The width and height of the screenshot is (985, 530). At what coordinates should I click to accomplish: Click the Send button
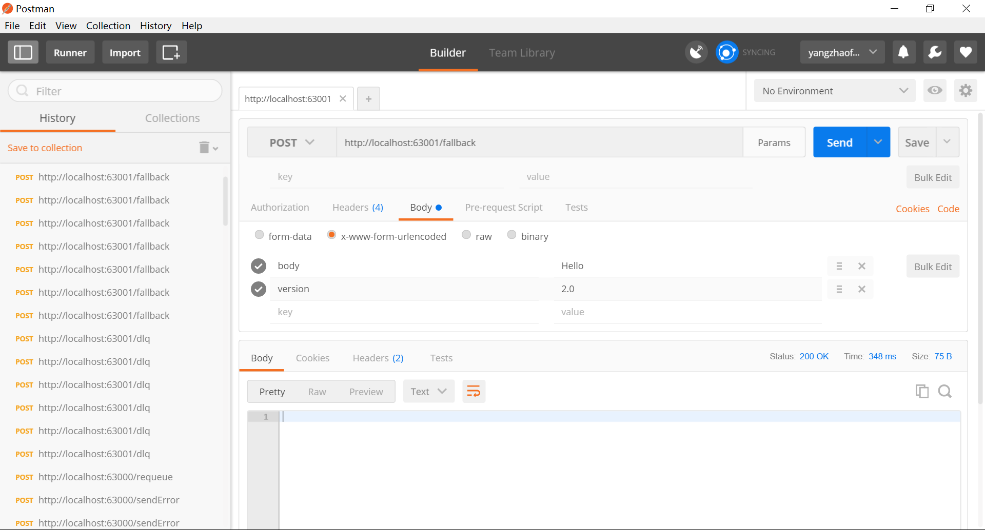[x=840, y=142]
